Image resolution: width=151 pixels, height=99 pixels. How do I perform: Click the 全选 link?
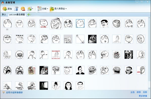tap(132, 92)
